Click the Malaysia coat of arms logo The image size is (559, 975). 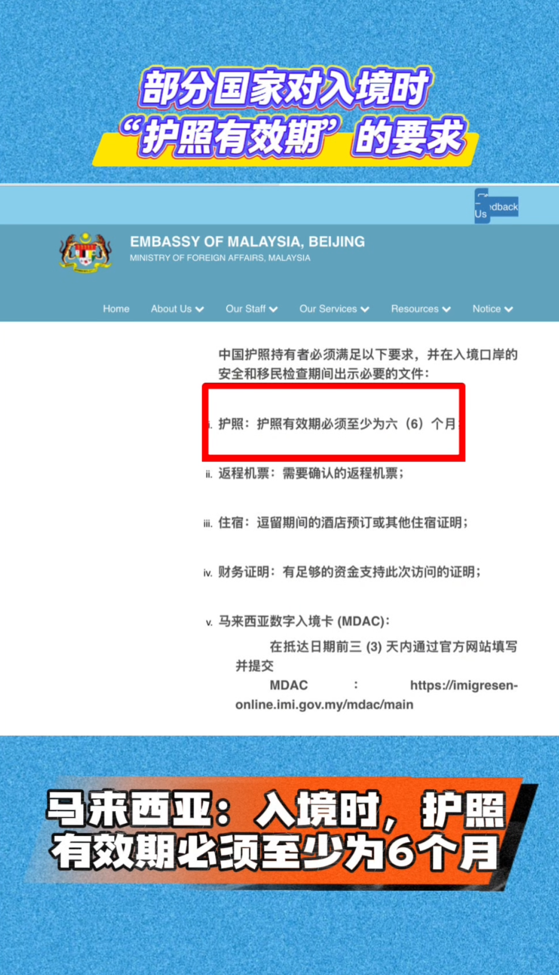point(85,252)
